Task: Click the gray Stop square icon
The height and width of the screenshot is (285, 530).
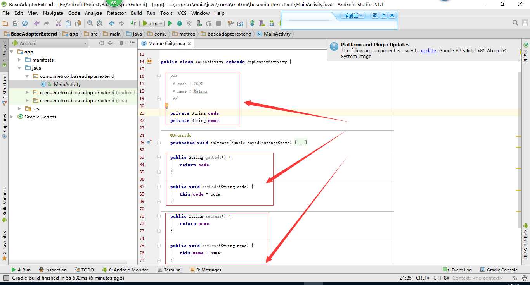Action: click(218, 23)
